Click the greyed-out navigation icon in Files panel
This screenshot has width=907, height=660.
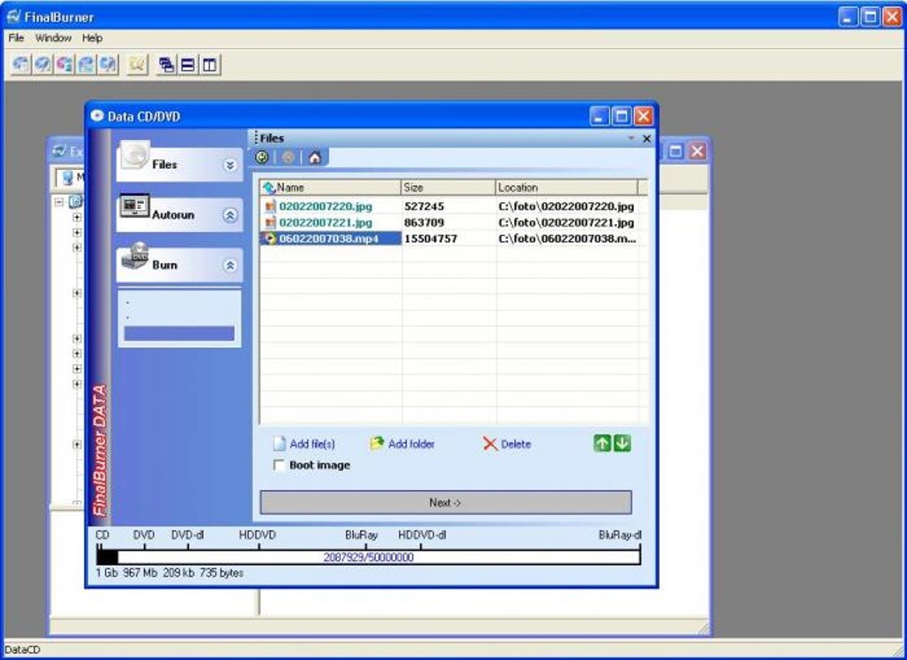tap(288, 157)
